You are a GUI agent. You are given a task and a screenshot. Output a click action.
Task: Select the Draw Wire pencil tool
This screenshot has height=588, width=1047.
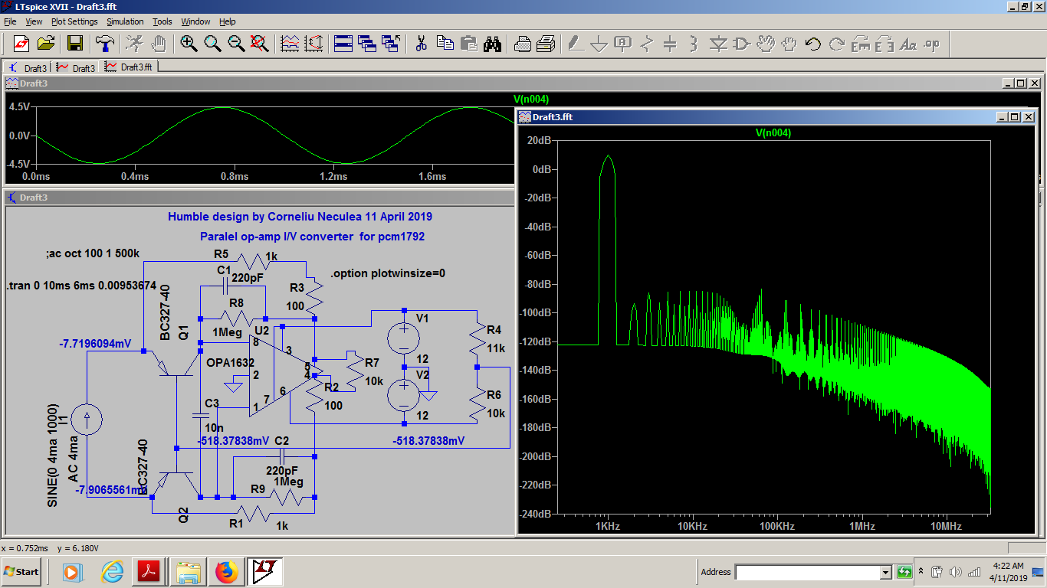[576, 44]
